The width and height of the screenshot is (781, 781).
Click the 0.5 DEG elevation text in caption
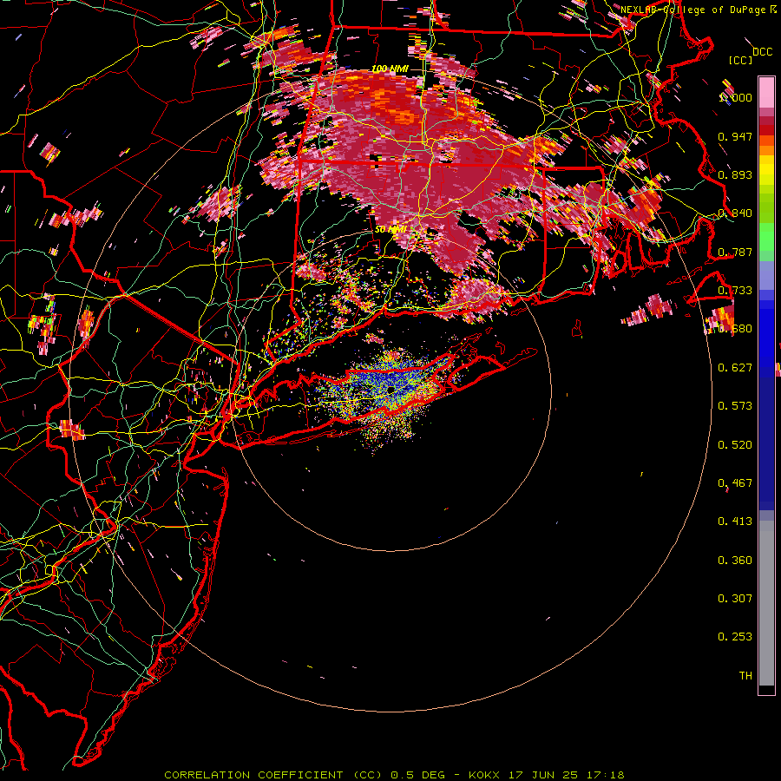[x=419, y=775]
